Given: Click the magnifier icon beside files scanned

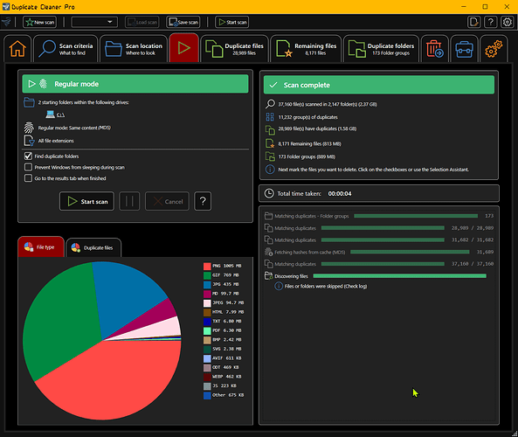Looking at the screenshot, I should click(x=270, y=104).
